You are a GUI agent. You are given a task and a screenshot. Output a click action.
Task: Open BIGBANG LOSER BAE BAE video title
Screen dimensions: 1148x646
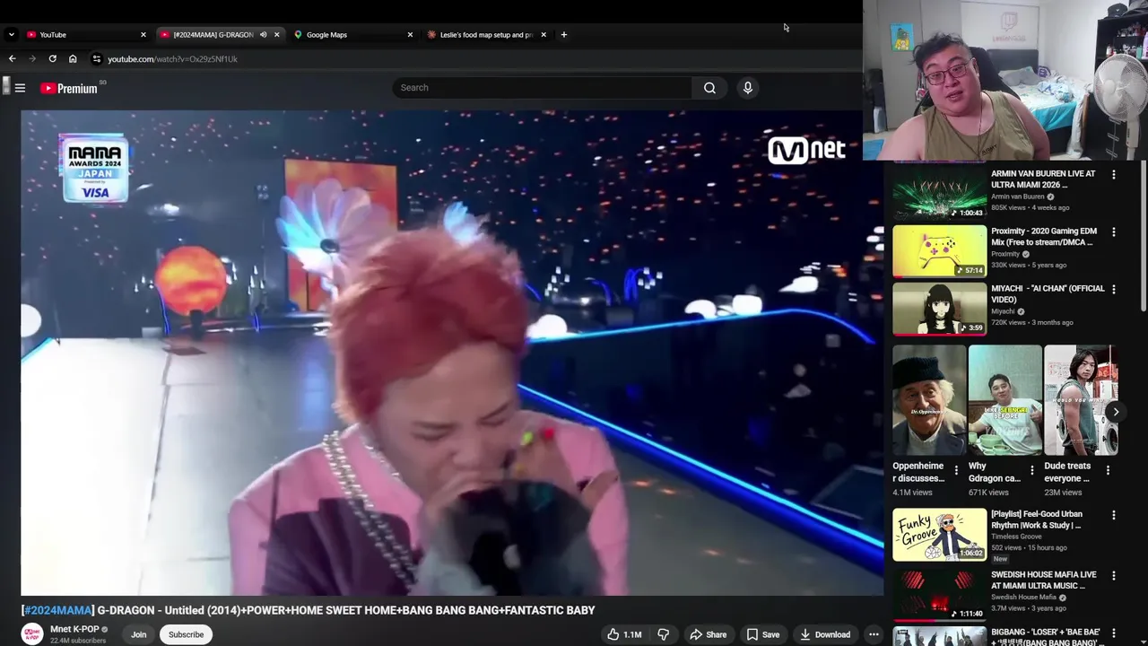coord(1045,637)
